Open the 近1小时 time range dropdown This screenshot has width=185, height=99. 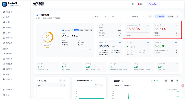(x=139, y=16)
